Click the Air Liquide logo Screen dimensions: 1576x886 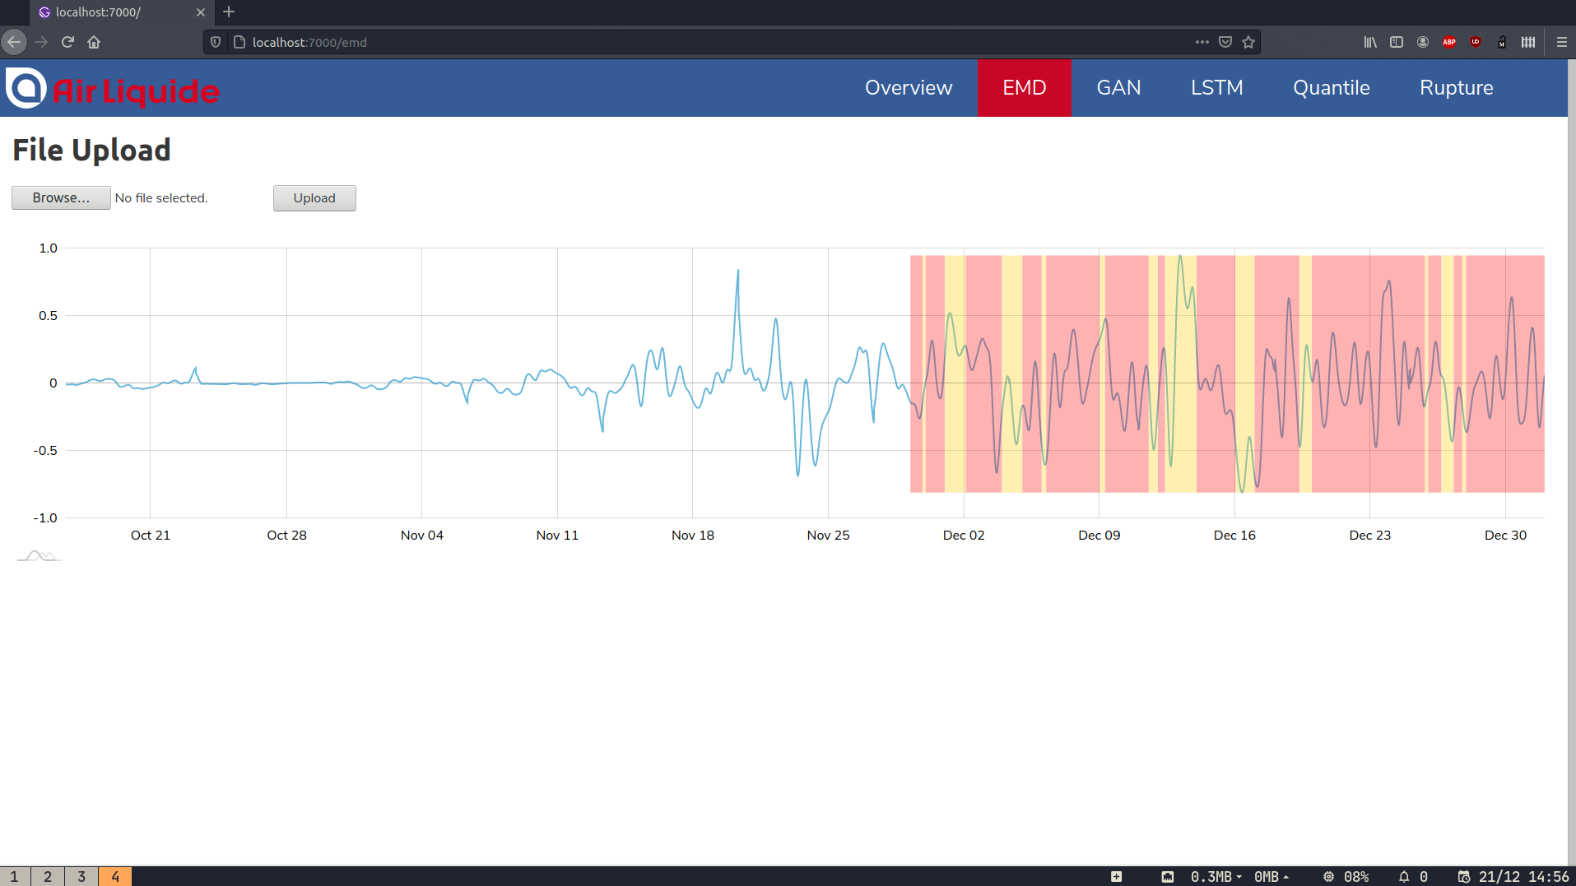tap(113, 89)
